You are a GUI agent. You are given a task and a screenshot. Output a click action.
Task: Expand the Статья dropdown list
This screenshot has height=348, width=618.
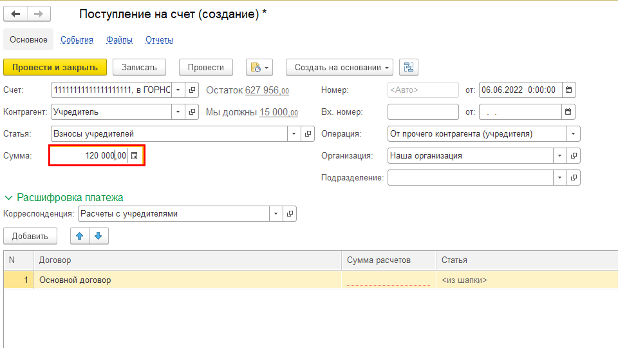point(294,134)
